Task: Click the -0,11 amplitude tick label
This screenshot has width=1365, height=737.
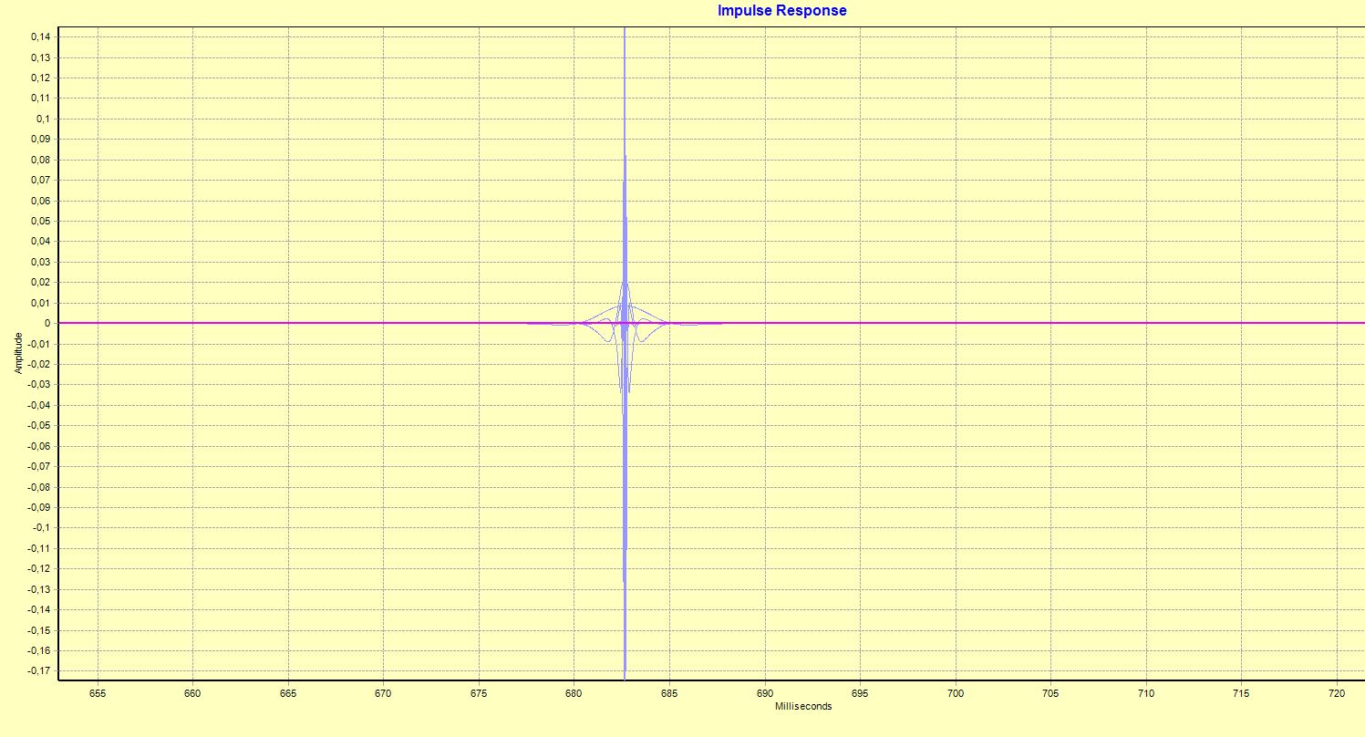Action: pos(38,548)
